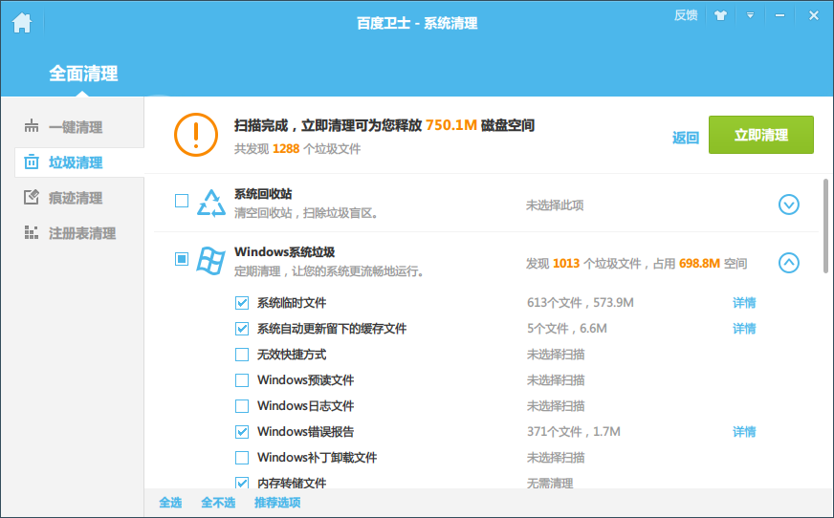Viewport: 834px width, 518px height.
Task: Check Windows补丁卸载文件
Action: [242, 458]
